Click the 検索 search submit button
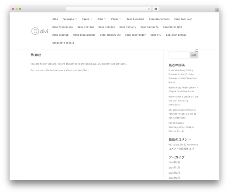Image resolution: width=229 pixels, height=194 pixels. 194,55
